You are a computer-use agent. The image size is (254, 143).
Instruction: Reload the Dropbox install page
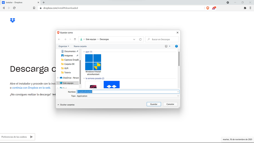pyautogui.click(x=14, y=8)
